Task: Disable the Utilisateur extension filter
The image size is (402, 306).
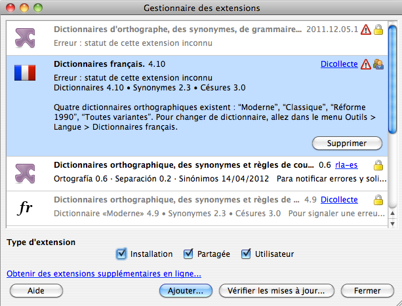Action: 247,254
